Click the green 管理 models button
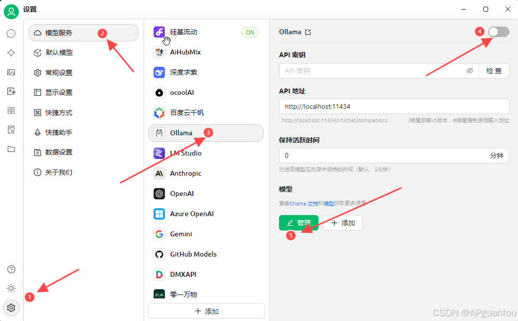Viewport: 518px width, 321px height. (299, 223)
